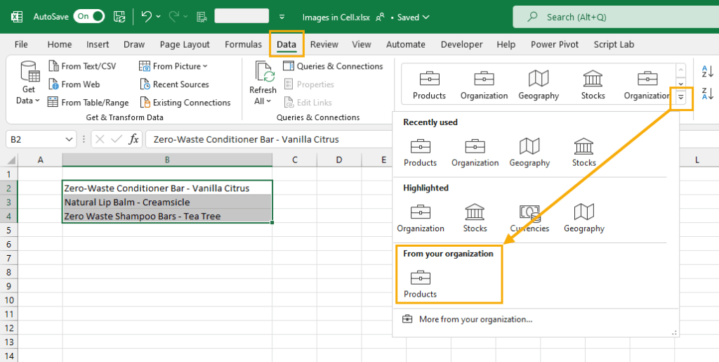Click From Table/Range
The height and width of the screenshot is (362, 719).
click(88, 103)
